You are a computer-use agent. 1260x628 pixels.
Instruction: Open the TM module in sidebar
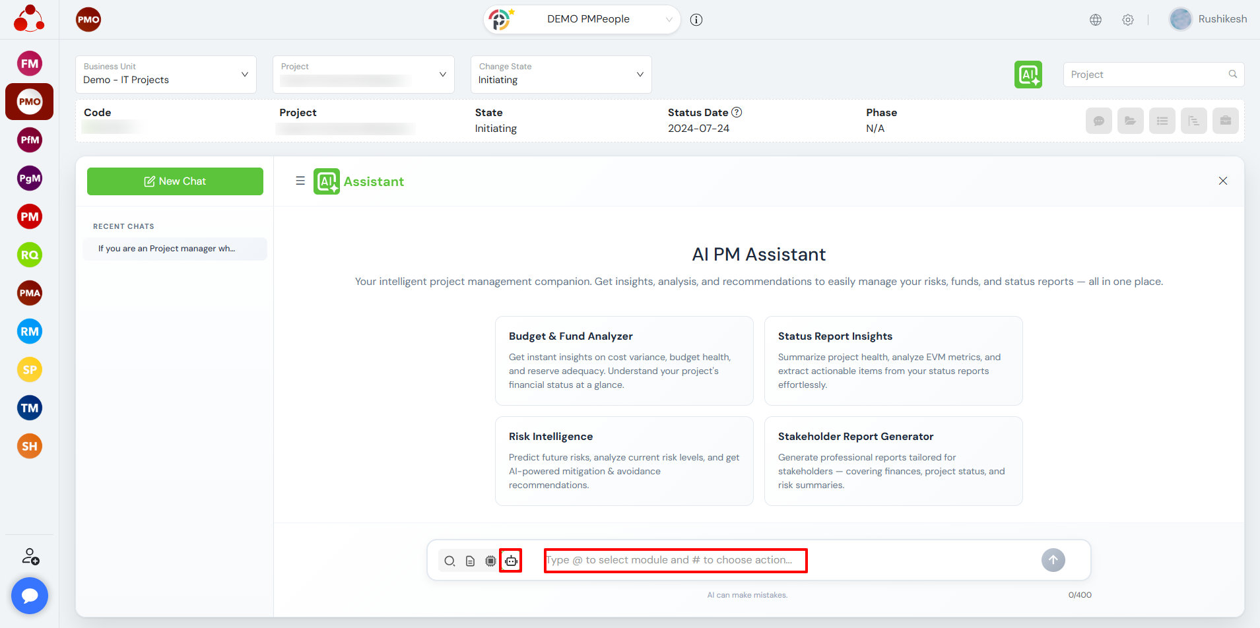[30, 408]
